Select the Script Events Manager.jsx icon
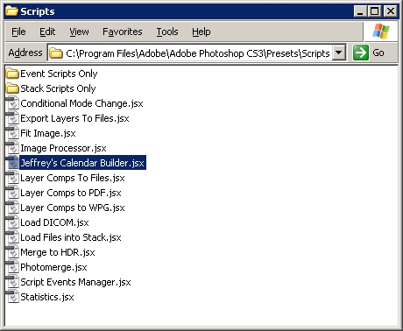Viewport: 403px width, 331px height. pos(12,282)
